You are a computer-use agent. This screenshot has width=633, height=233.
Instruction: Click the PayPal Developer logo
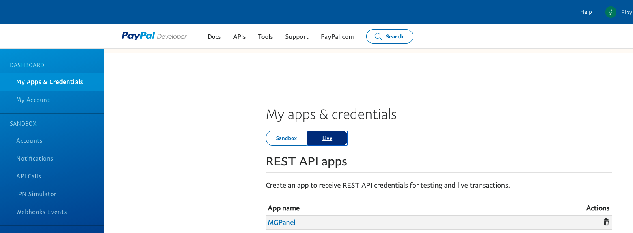[154, 36]
